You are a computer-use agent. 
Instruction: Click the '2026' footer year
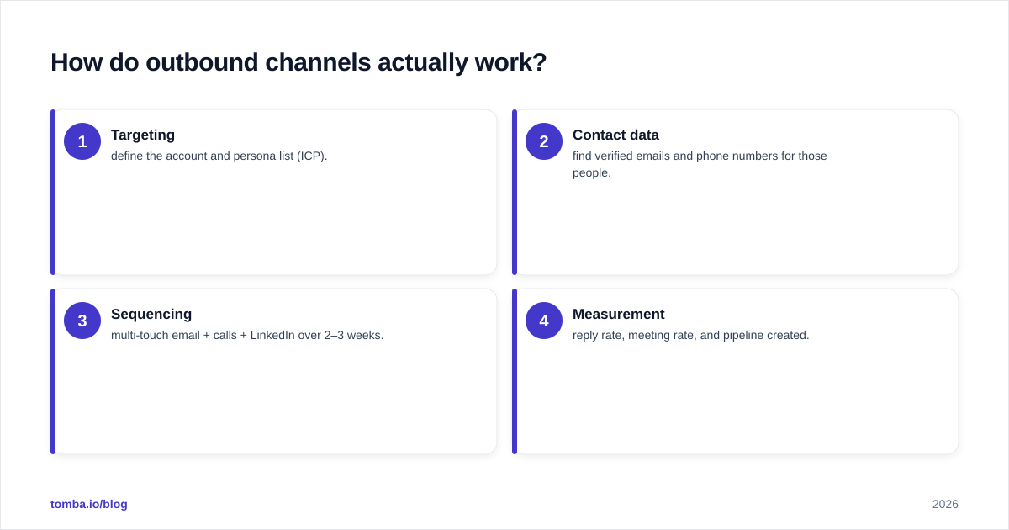coord(945,504)
